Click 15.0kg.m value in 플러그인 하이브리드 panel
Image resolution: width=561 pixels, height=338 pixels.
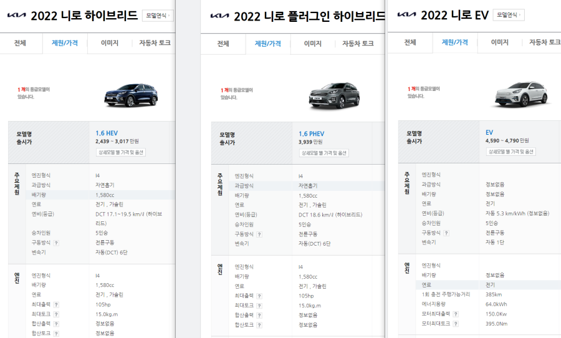[310, 306]
